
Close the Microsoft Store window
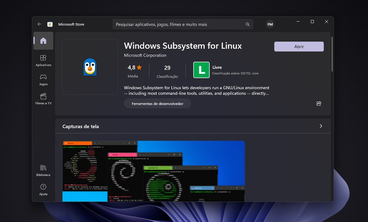pyautogui.click(x=326, y=22)
